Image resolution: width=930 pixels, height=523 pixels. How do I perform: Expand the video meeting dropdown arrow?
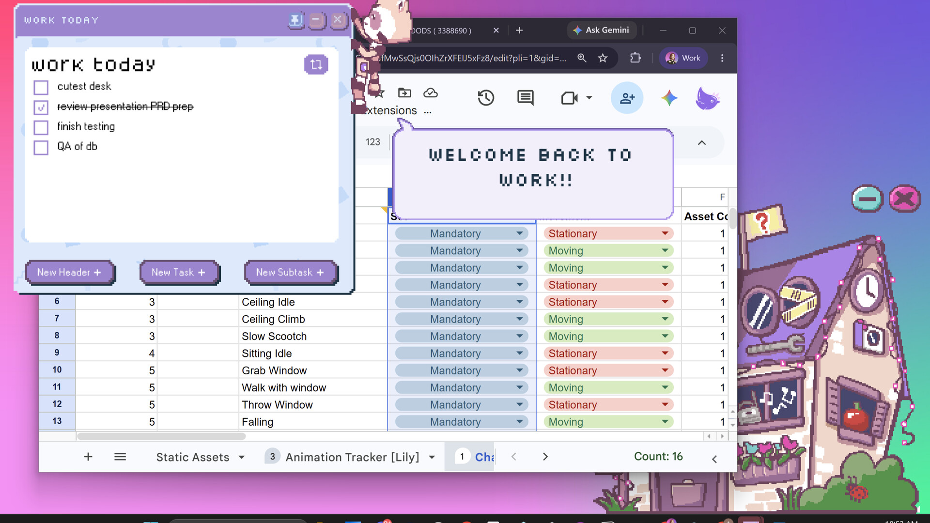click(589, 98)
